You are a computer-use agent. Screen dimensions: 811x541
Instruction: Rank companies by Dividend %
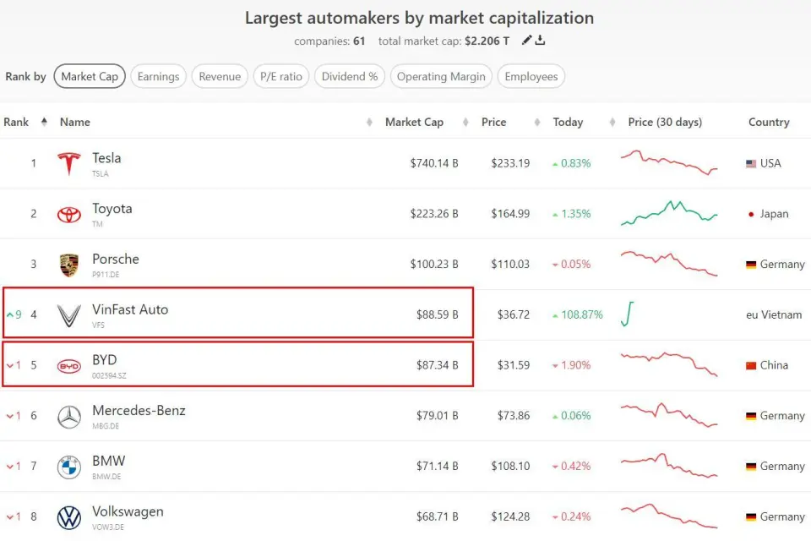click(350, 76)
